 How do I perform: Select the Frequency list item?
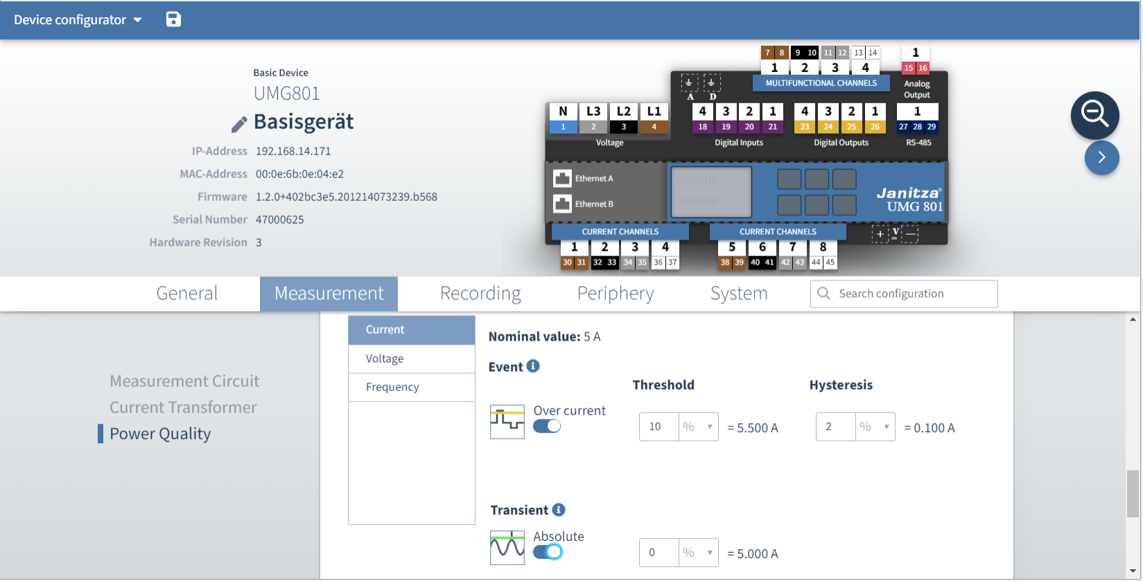pyautogui.click(x=412, y=387)
